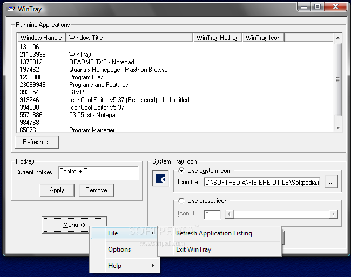
Task: Sort by the Window Handle column header
Action: click(41, 38)
